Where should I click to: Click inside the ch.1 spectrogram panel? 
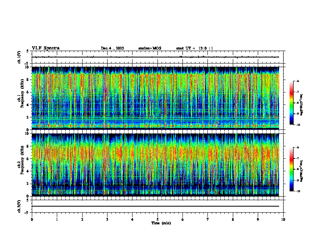coord(155,98)
